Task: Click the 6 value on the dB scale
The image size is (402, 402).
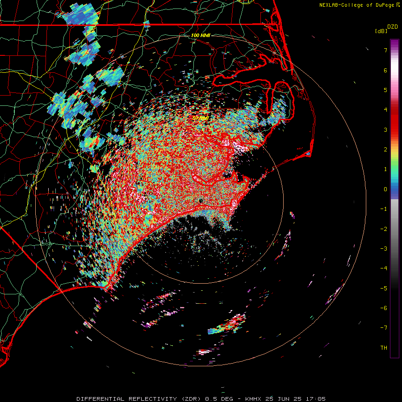Action: (385, 70)
